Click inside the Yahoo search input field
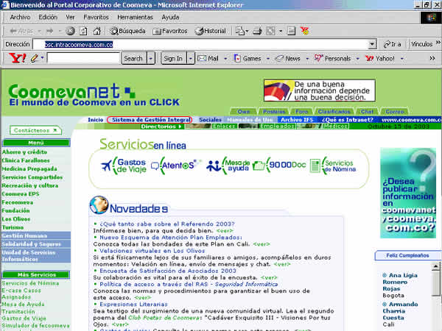This screenshot has width=442, height=331. pos(83,58)
